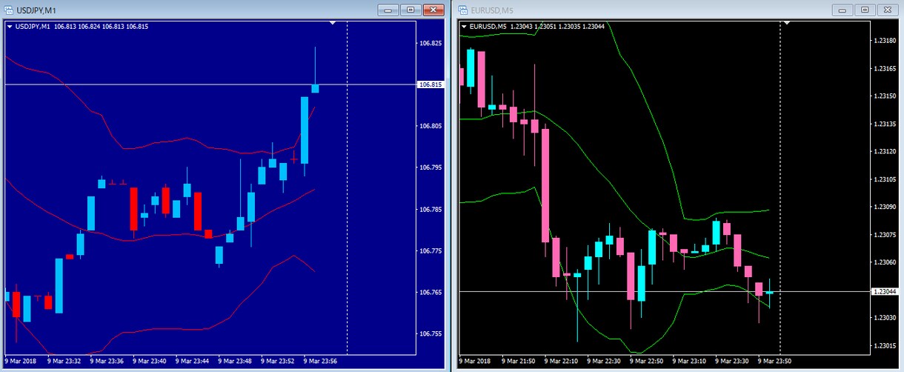Toggle one-click trading arrow beside USDJPY,M1 label
The width and height of the screenshot is (904, 372).
[x=9, y=27]
